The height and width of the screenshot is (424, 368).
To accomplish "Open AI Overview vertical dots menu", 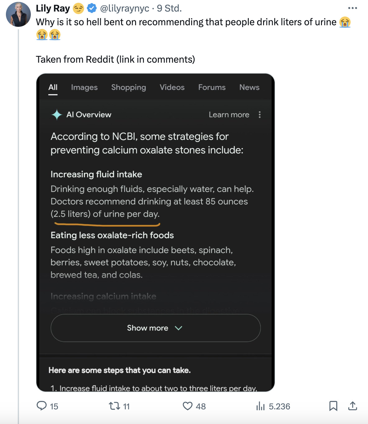I will 260,115.
